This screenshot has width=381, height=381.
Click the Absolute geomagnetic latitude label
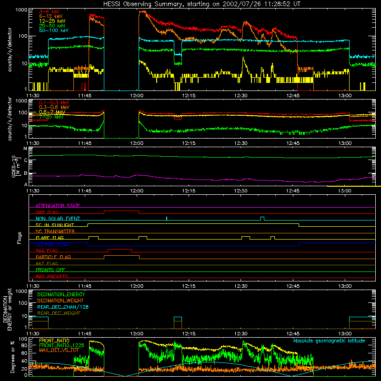(329, 341)
